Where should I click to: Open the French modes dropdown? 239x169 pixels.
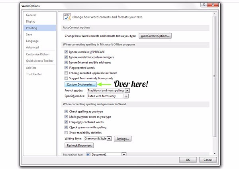[127, 90]
